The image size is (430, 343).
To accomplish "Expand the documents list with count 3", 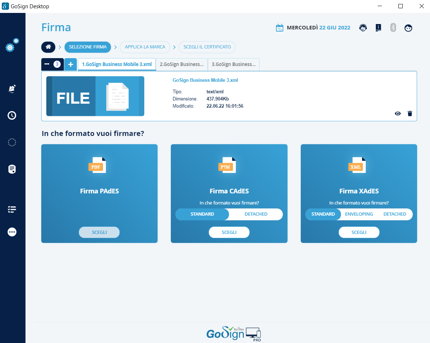I will point(52,65).
